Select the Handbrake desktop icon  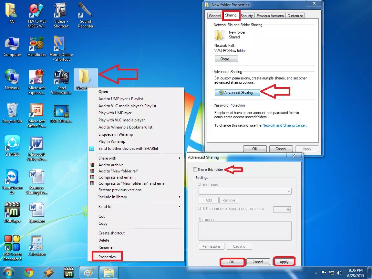coord(36,47)
